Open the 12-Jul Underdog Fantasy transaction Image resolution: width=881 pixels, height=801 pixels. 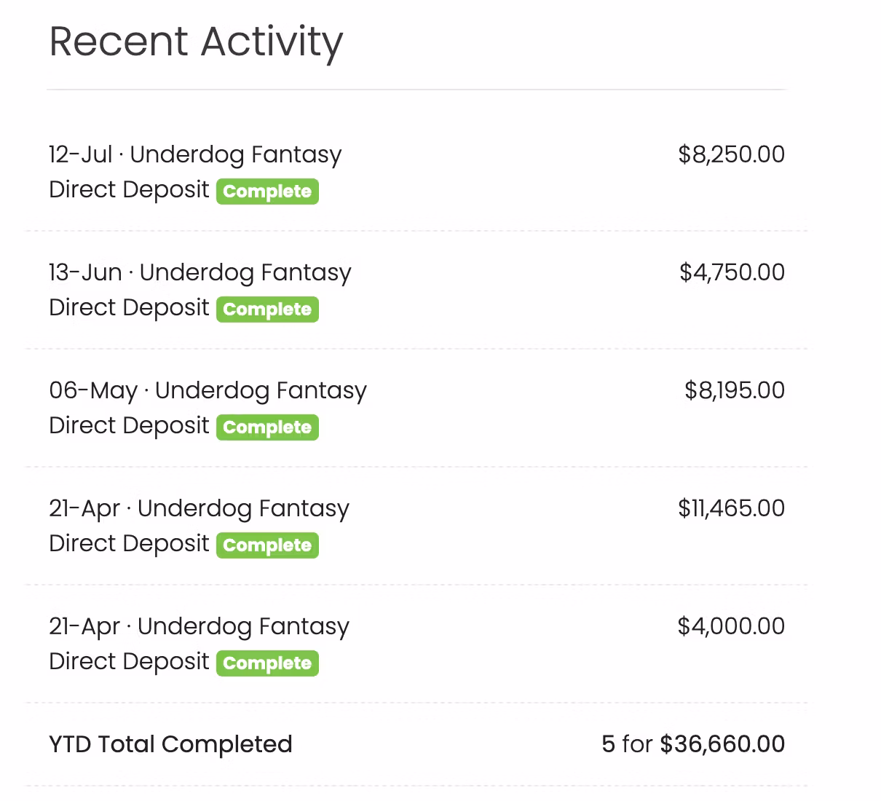[x=195, y=154]
